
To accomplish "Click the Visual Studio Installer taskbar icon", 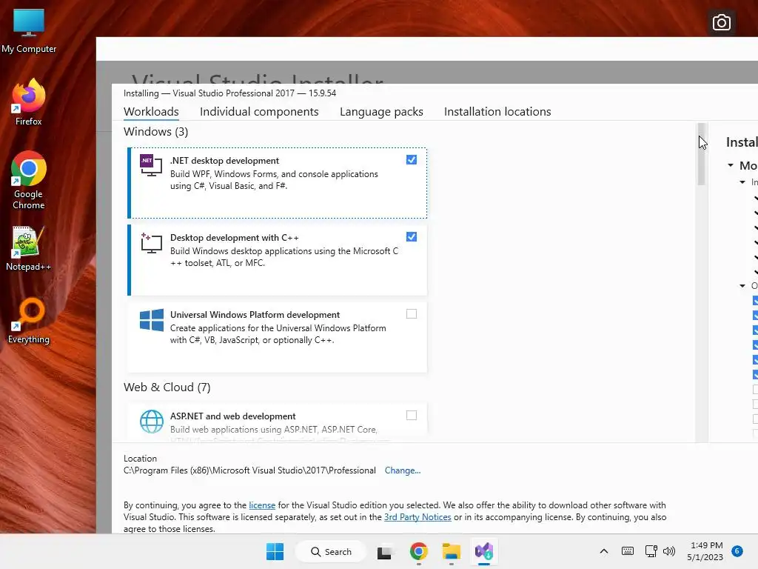I will coord(484,551).
